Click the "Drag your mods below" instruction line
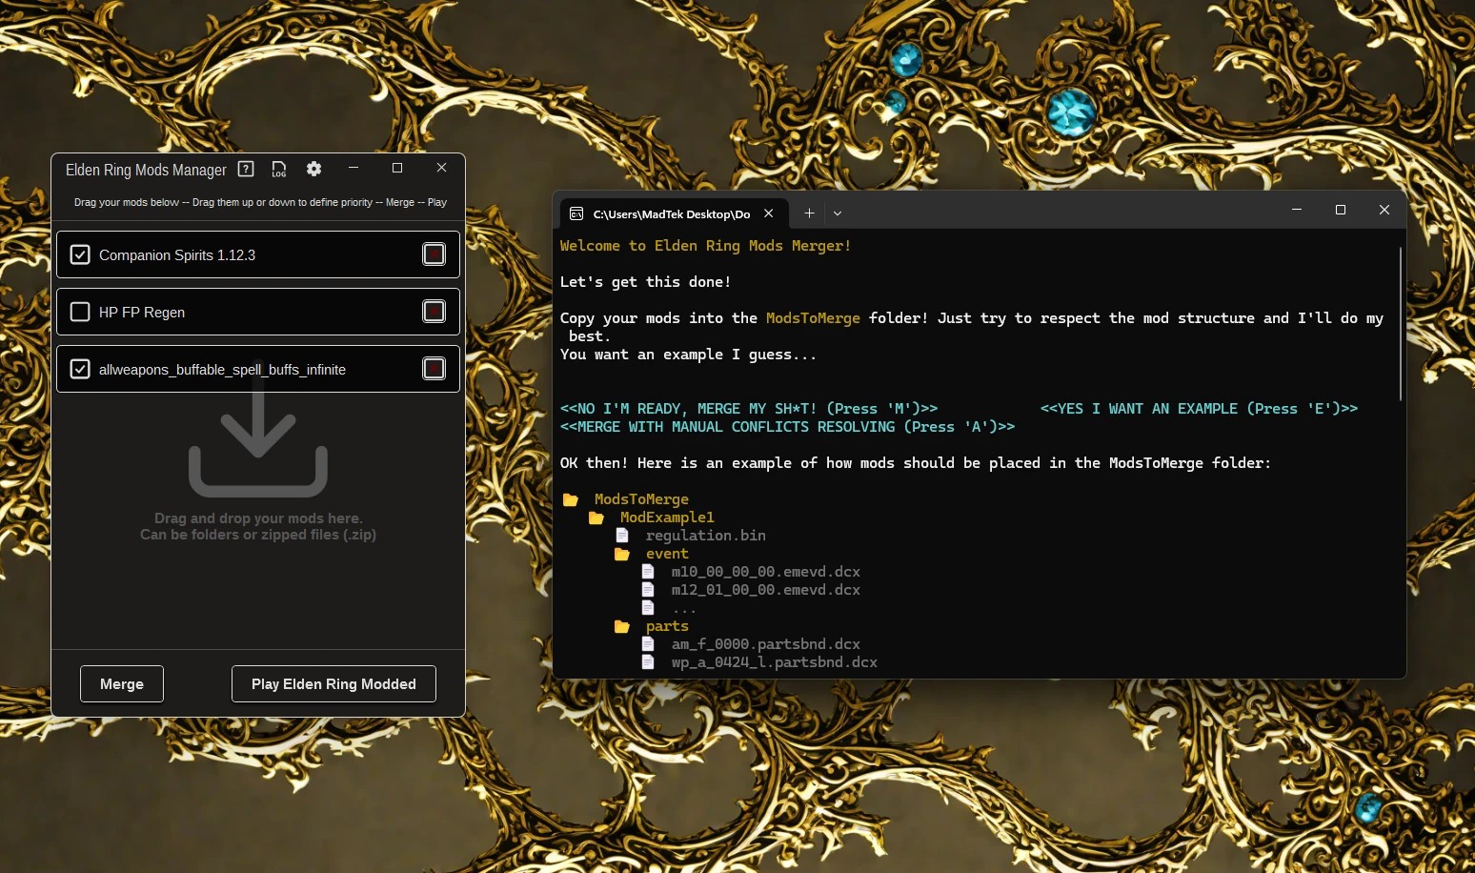This screenshot has height=873, width=1475. tap(260, 202)
